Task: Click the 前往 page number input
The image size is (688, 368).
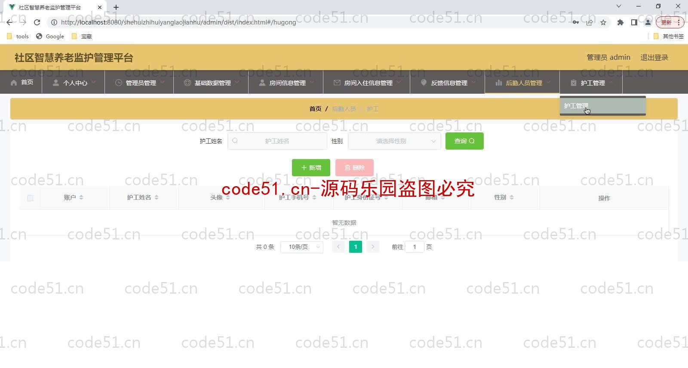Action: pyautogui.click(x=415, y=247)
